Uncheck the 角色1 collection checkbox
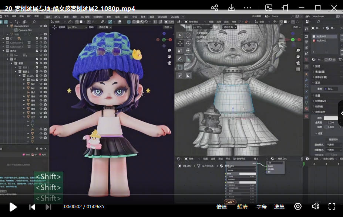The height and width of the screenshot is (217, 343). coord(37,51)
